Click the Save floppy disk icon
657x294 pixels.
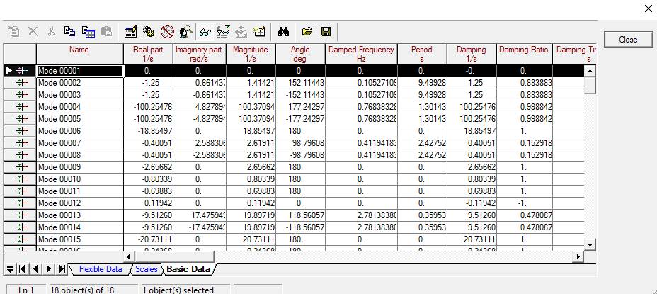coord(326,32)
